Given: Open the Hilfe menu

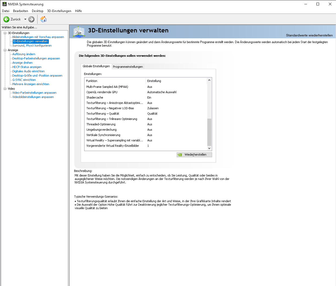Looking at the screenshot, I should tap(78, 11).
